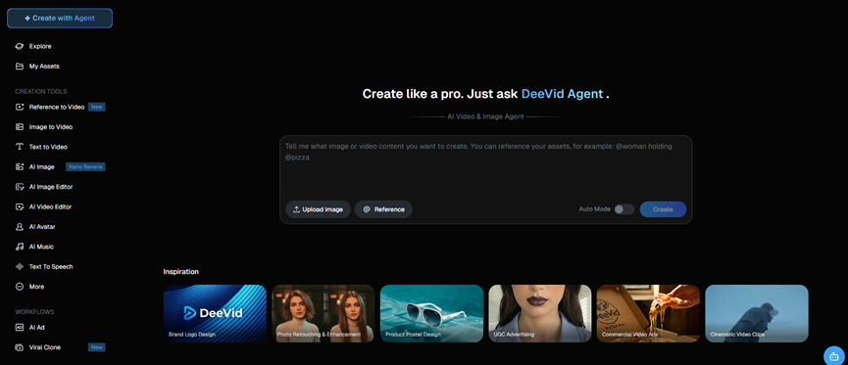Open AI Video Editor label
Viewport: 848px width, 365px height.
[x=50, y=206]
